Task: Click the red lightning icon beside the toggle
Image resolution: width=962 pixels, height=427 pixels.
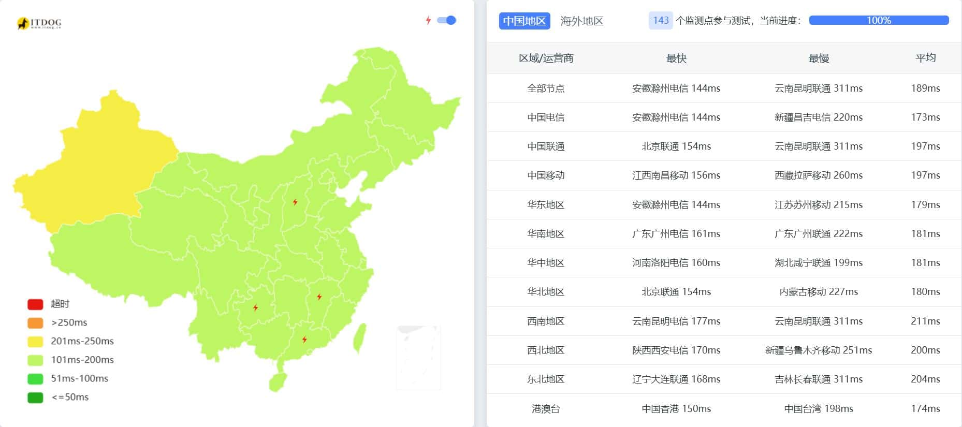Action: point(428,20)
